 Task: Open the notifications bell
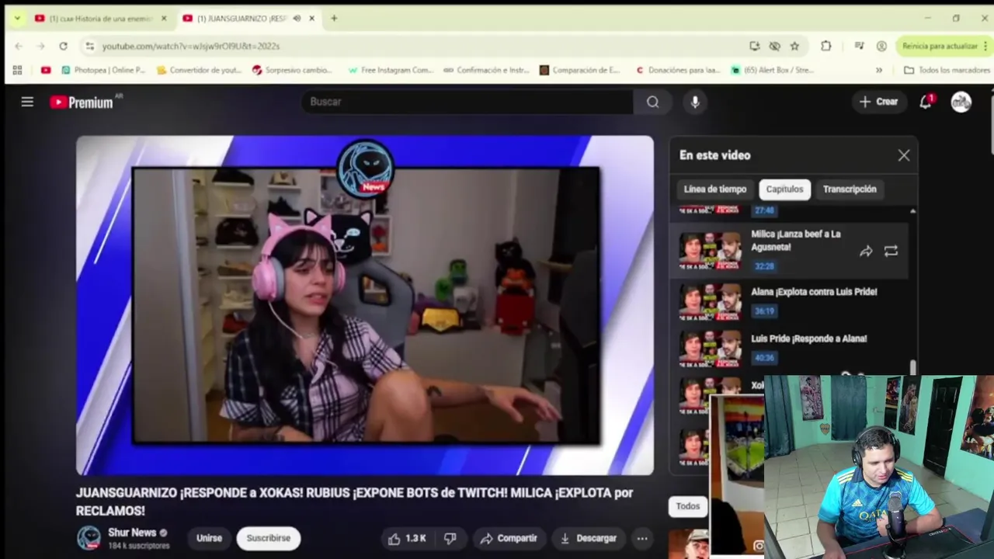pyautogui.click(x=926, y=102)
